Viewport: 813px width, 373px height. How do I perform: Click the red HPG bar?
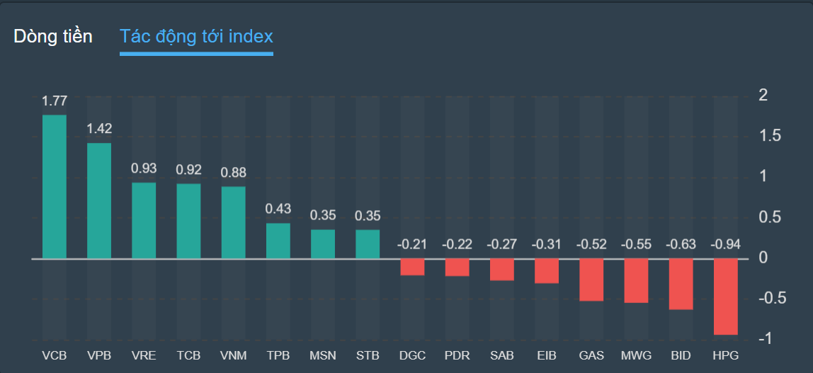coord(725,297)
